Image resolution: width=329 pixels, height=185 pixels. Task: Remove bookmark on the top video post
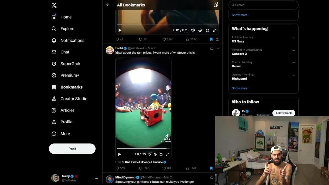[x=211, y=39]
